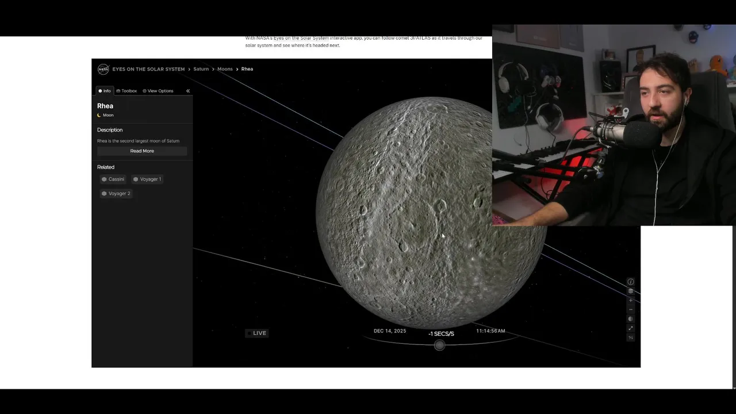
Task: Open the Cassini related mission
Action: tap(113, 179)
